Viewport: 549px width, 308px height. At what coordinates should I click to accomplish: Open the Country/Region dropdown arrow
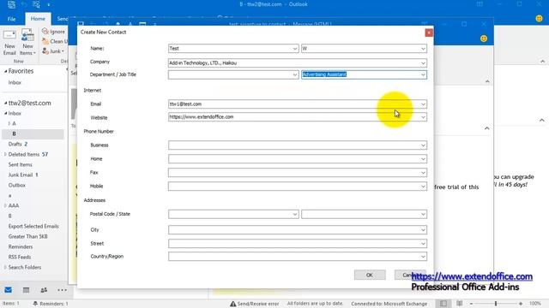pos(423,257)
